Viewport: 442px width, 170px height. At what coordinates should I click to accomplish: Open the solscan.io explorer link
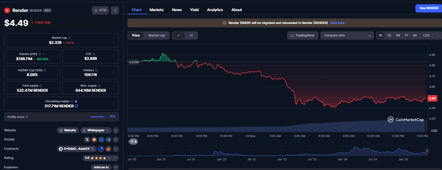click(101, 167)
